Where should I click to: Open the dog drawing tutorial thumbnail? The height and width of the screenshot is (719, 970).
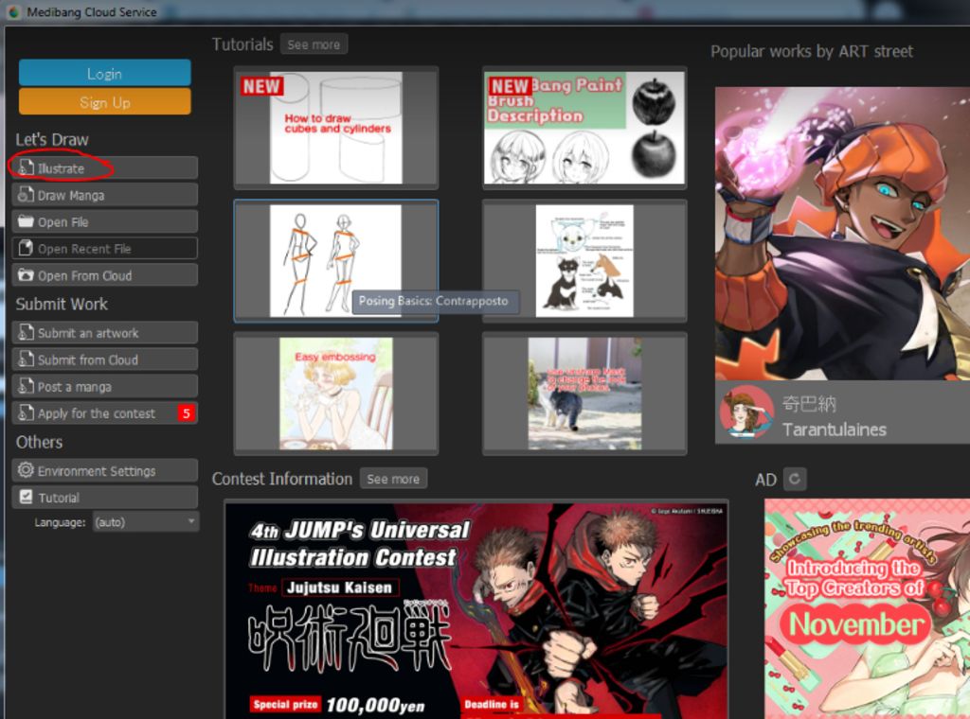(584, 261)
